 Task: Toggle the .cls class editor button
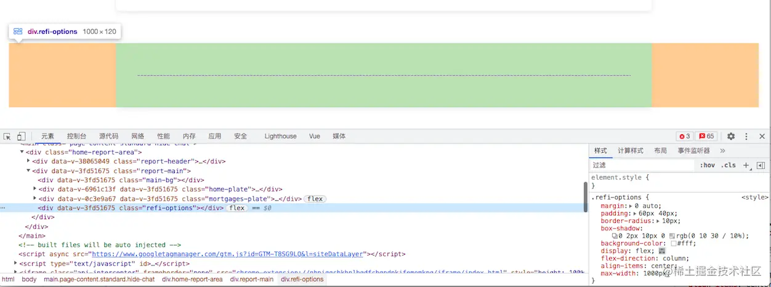(729, 165)
